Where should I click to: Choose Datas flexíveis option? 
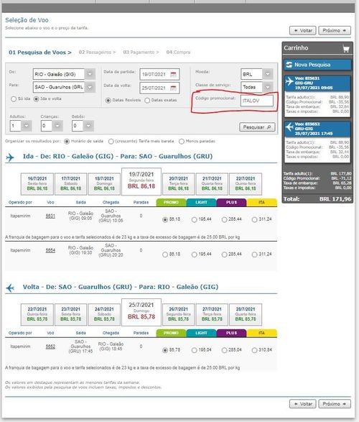point(108,101)
